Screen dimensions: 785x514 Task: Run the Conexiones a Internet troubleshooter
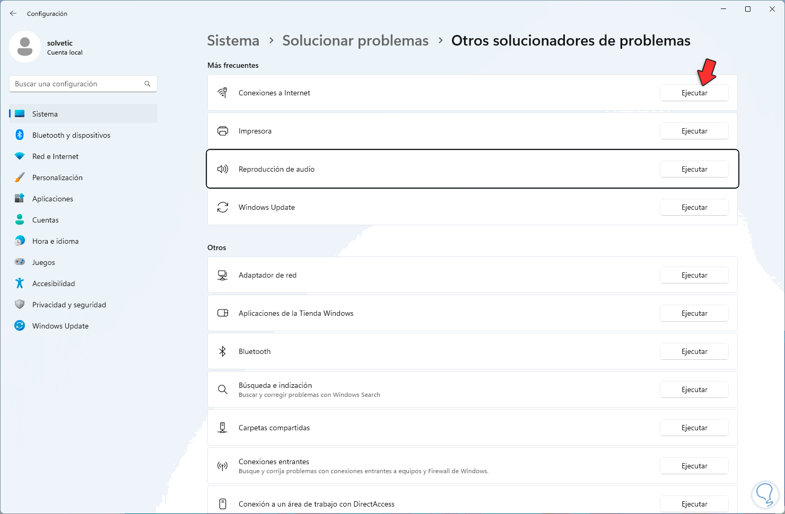694,93
